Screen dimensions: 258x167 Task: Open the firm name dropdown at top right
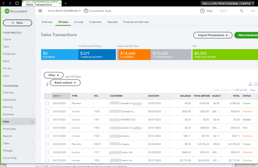pos(228,3)
